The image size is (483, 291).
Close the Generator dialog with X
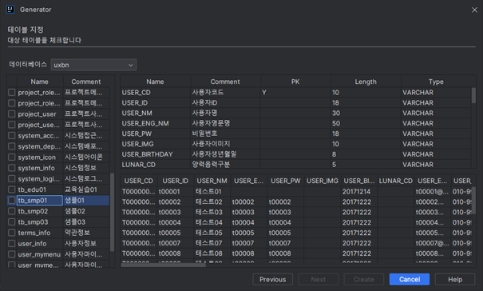pos(474,10)
